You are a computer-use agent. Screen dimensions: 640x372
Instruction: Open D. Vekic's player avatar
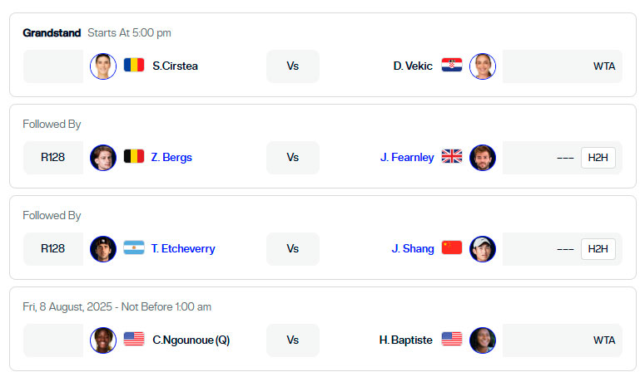[483, 66]
